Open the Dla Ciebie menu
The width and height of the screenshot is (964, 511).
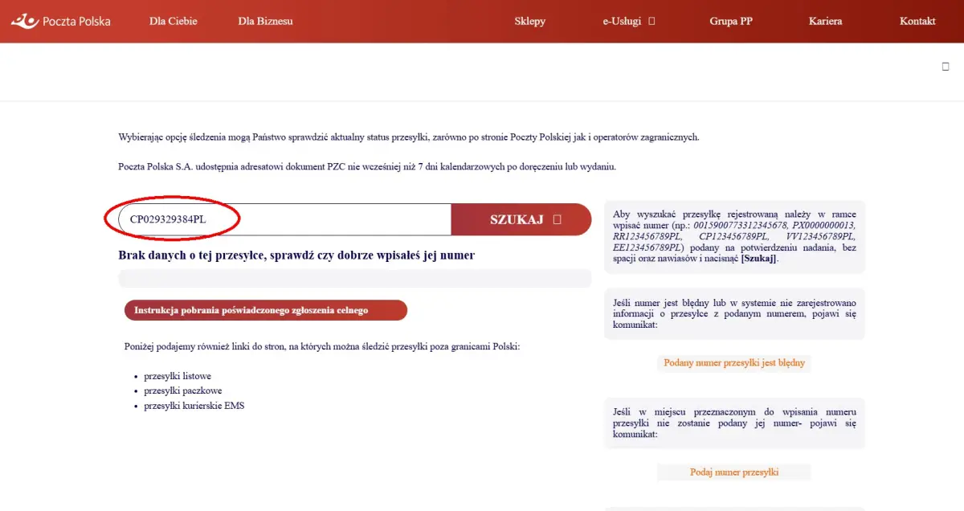[x=173, y=21]
